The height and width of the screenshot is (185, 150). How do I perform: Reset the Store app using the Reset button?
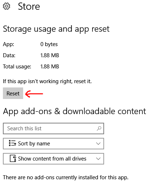coord(13,93)
